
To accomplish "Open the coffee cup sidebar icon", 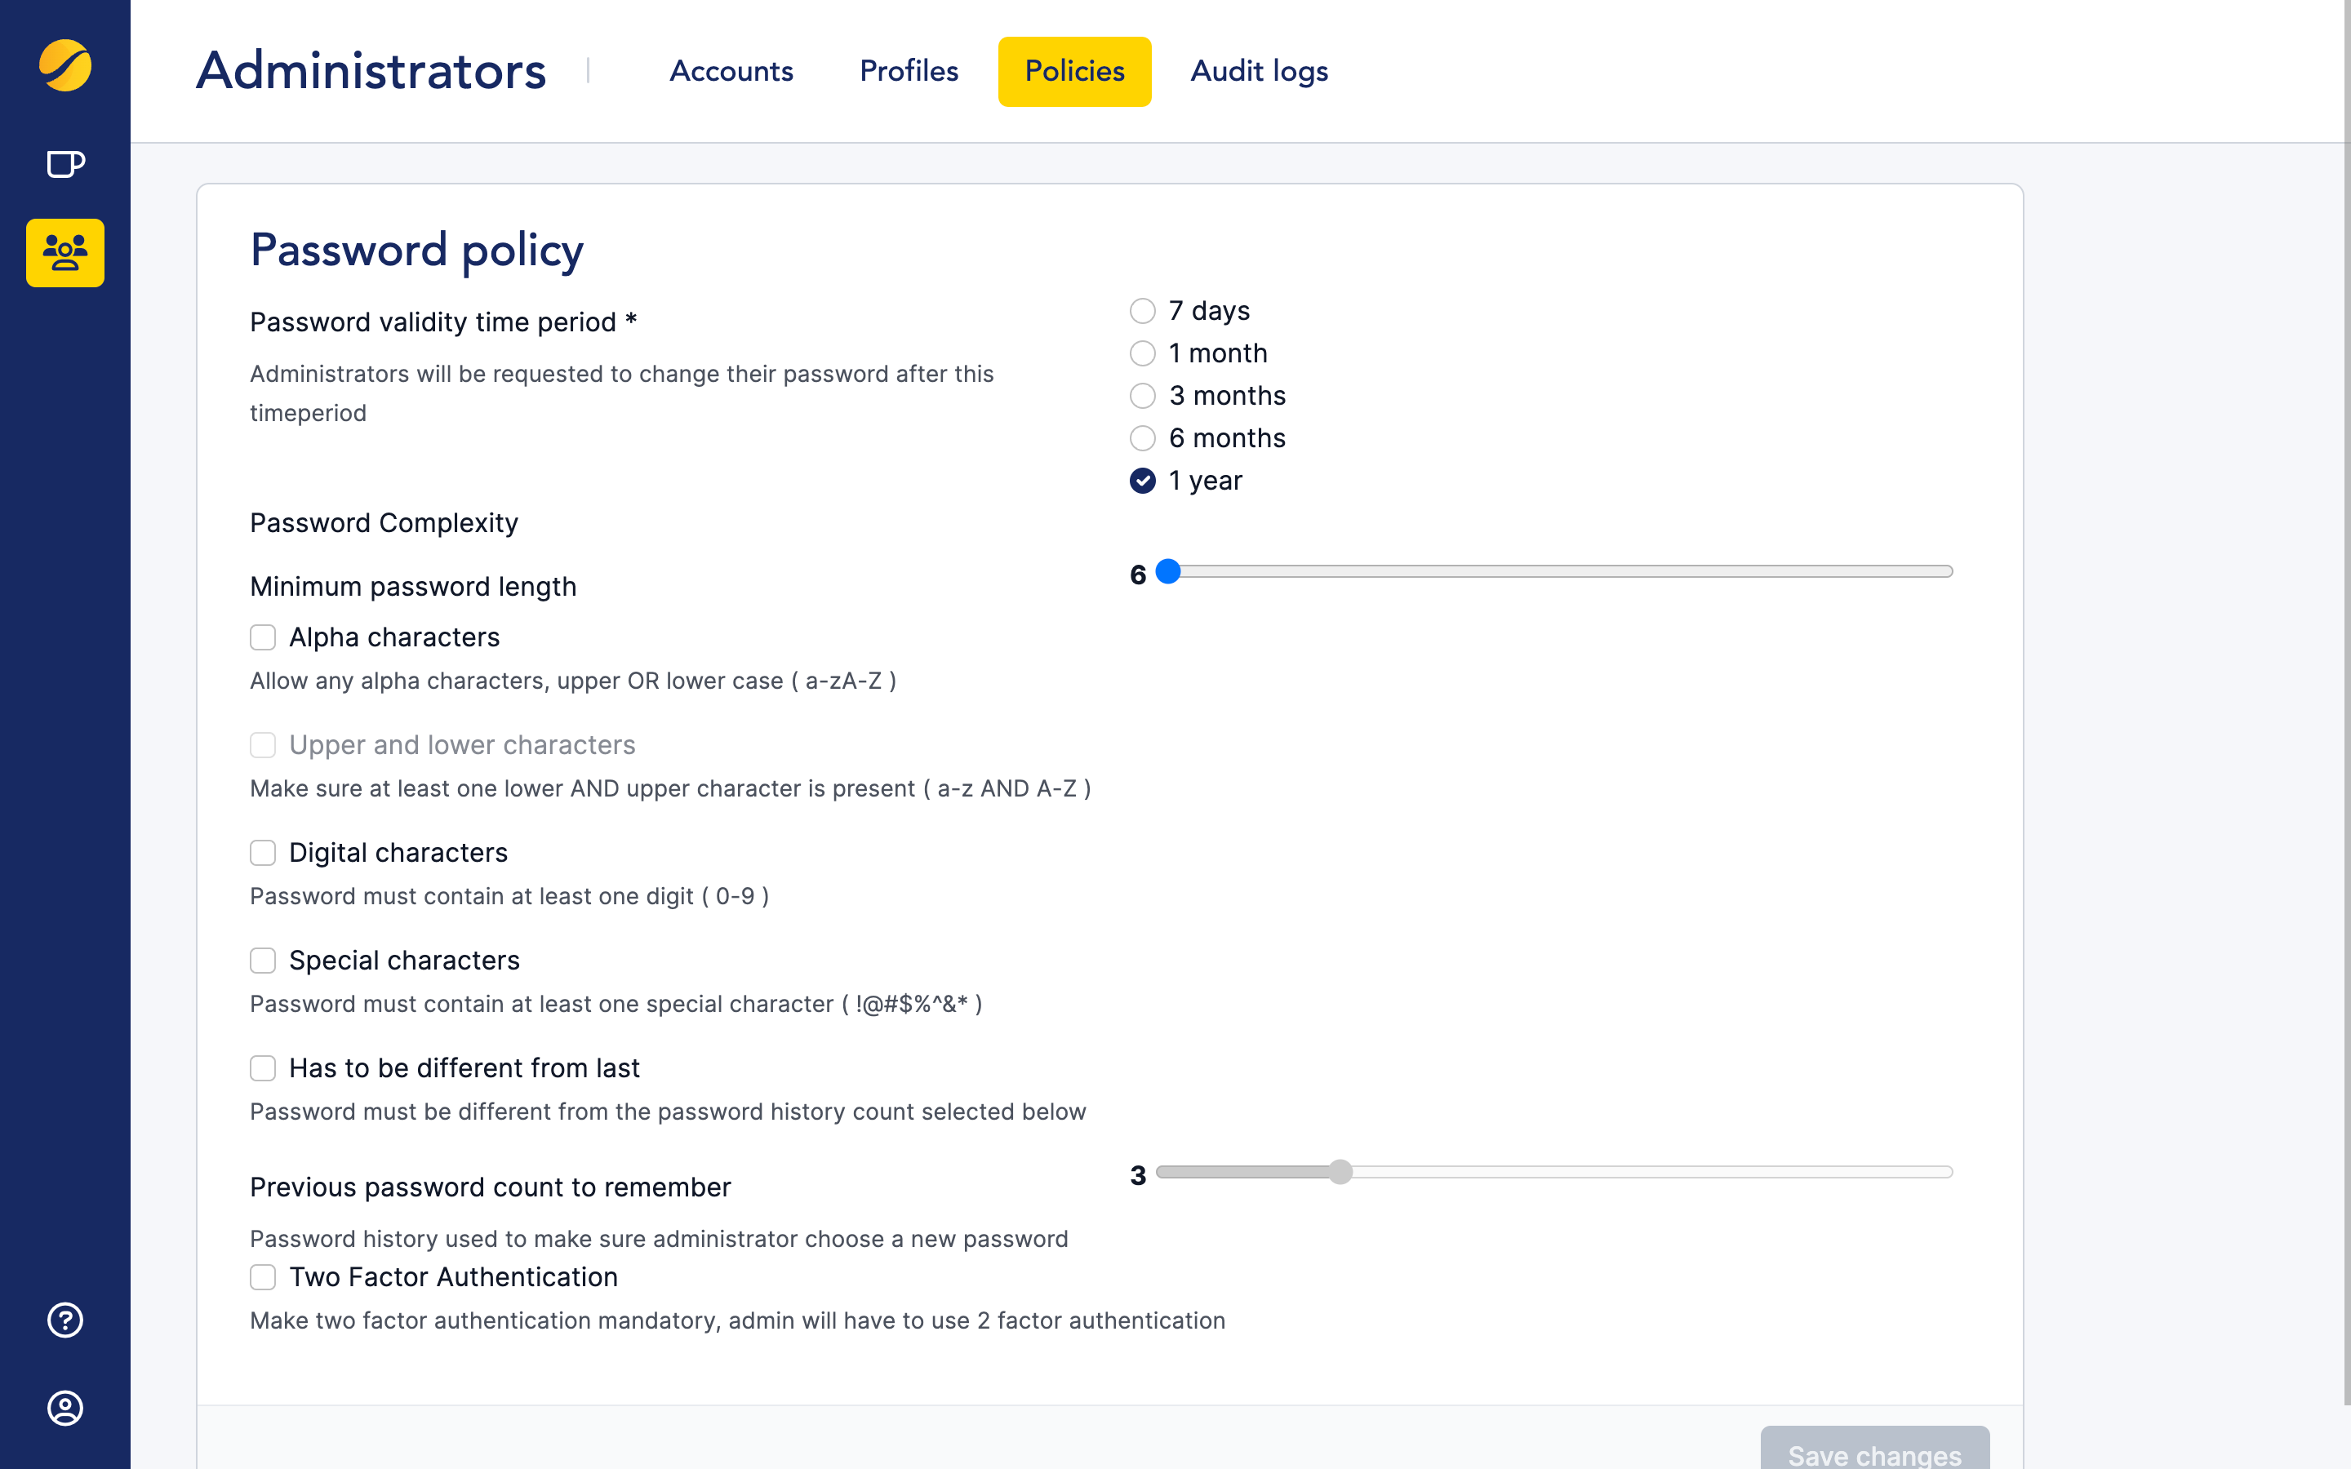I will click(65, 164).
